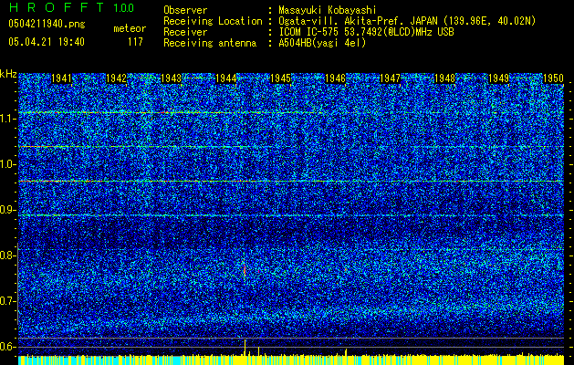The image size is (574, 365).
Task: Click the 0.8 frequency axis label
Action: point(6,255)
